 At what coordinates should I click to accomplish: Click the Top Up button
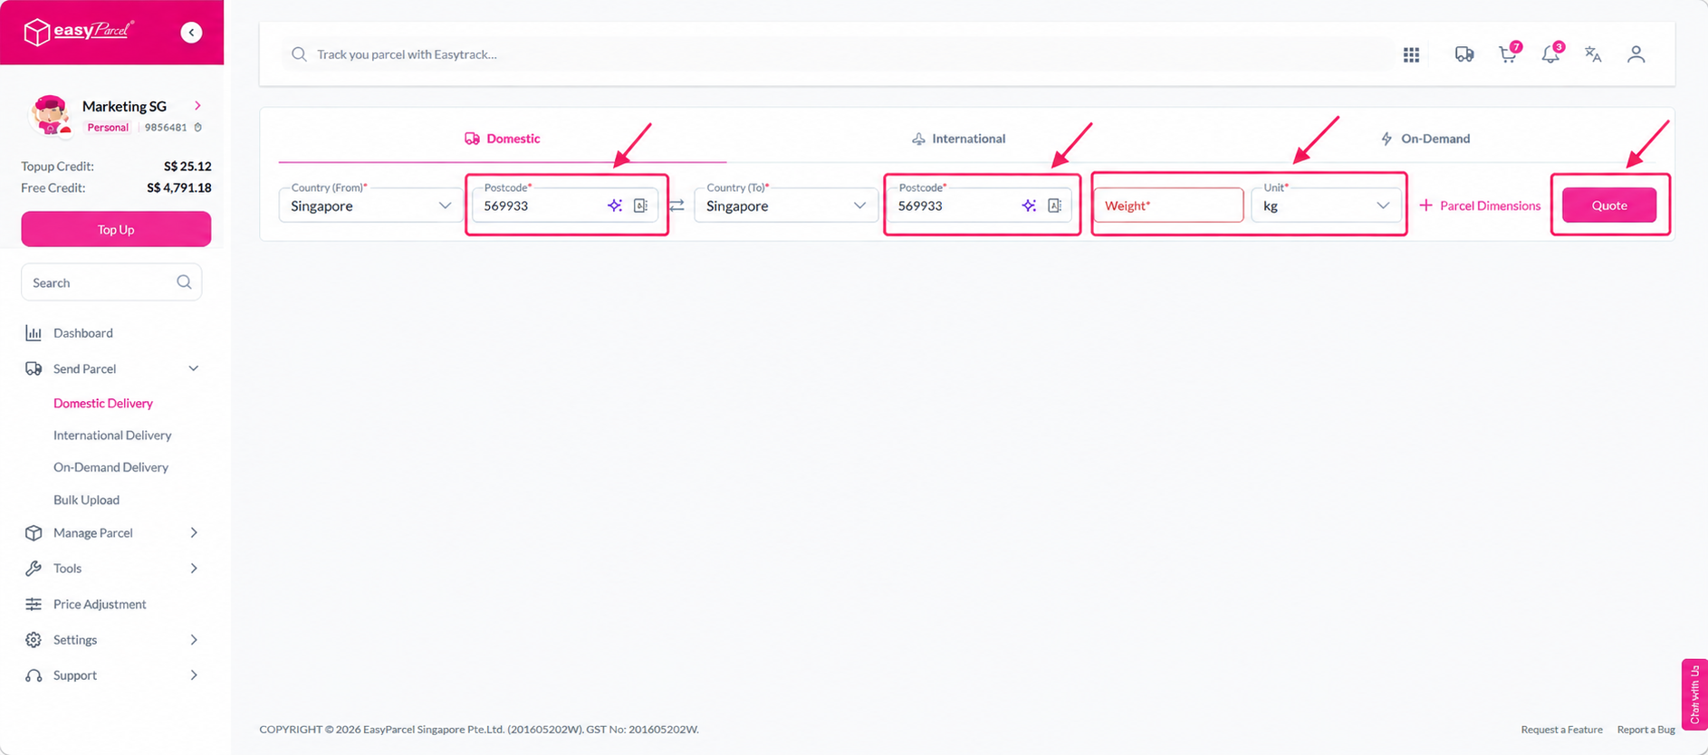(x=116, y=229)
